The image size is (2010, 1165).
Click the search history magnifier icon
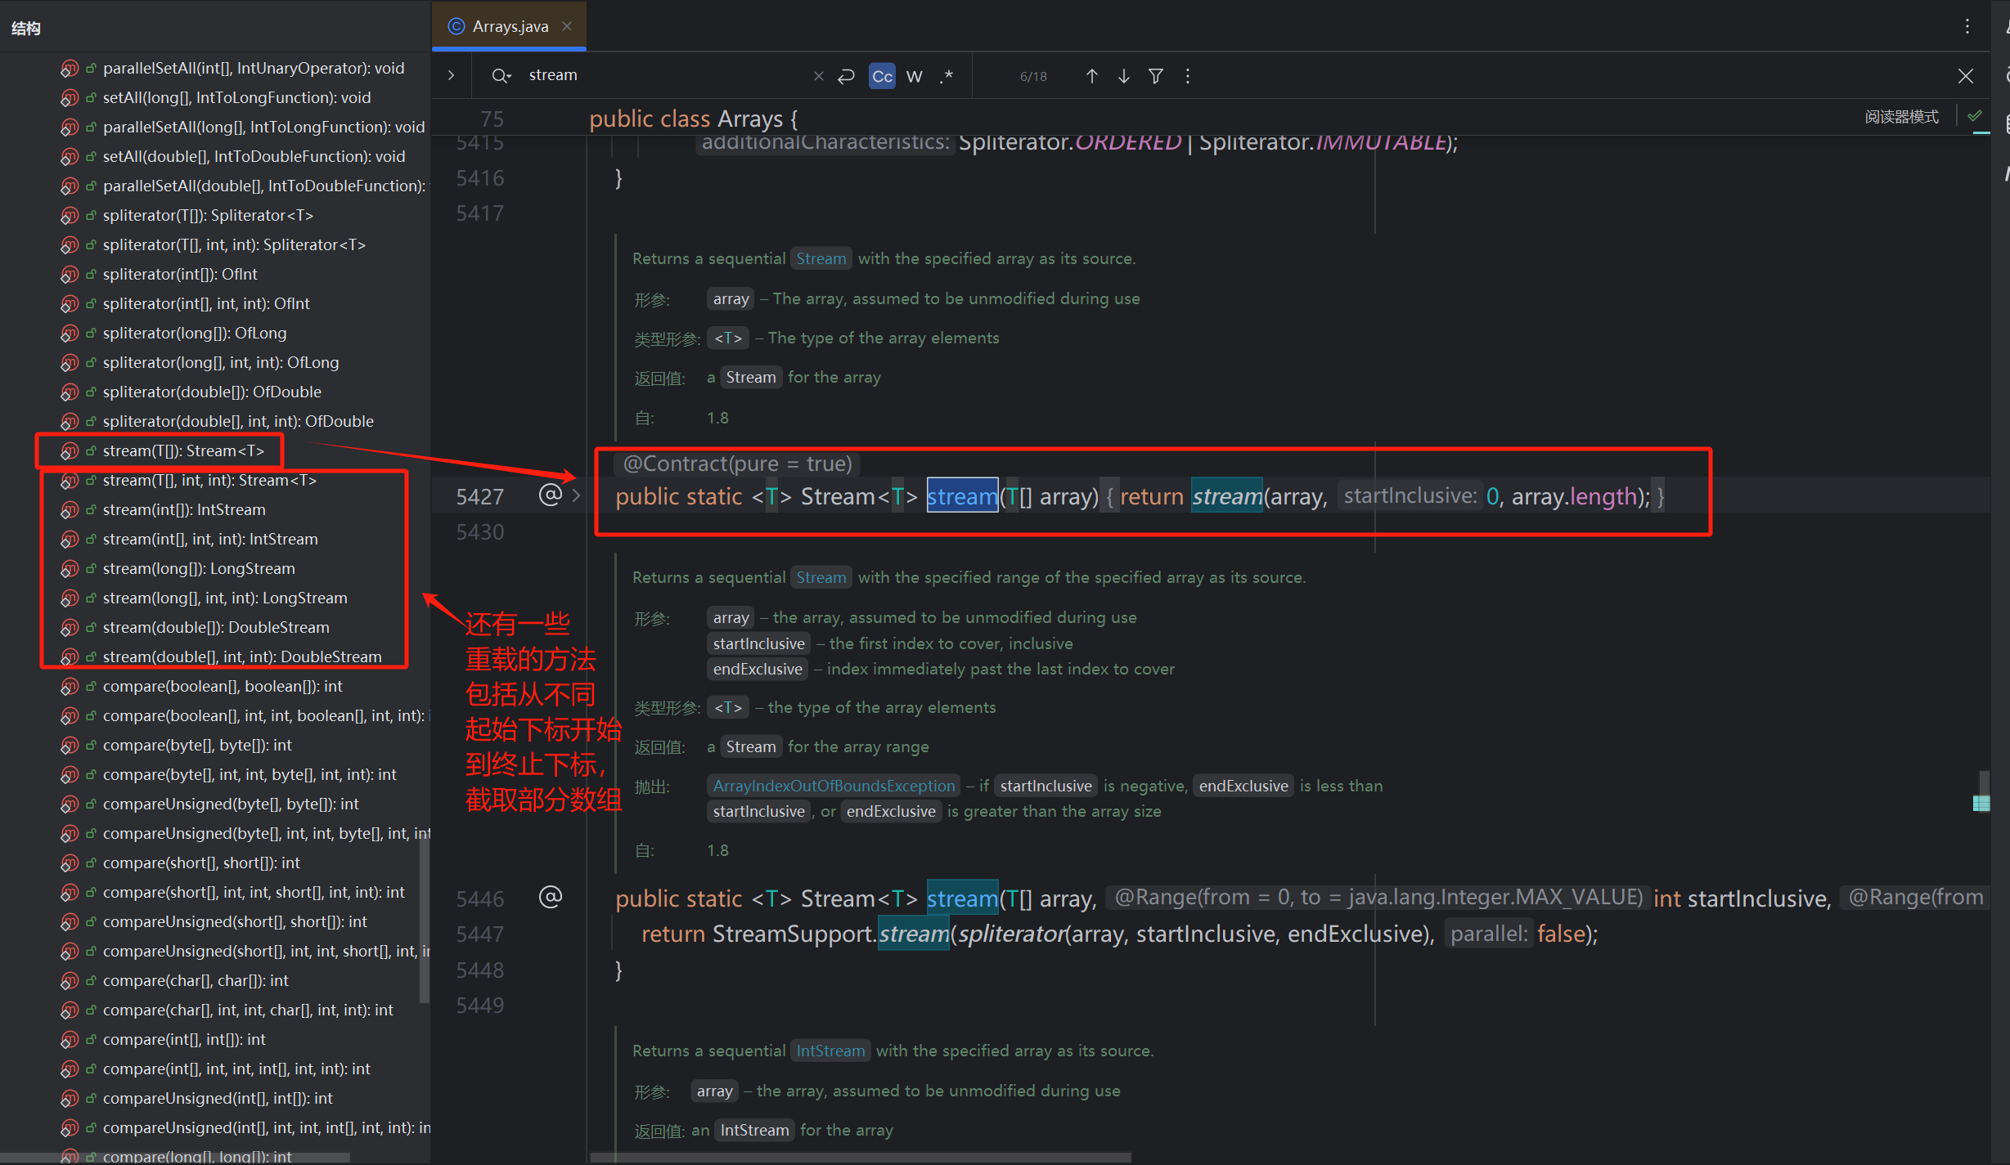(x=501, y=76)
